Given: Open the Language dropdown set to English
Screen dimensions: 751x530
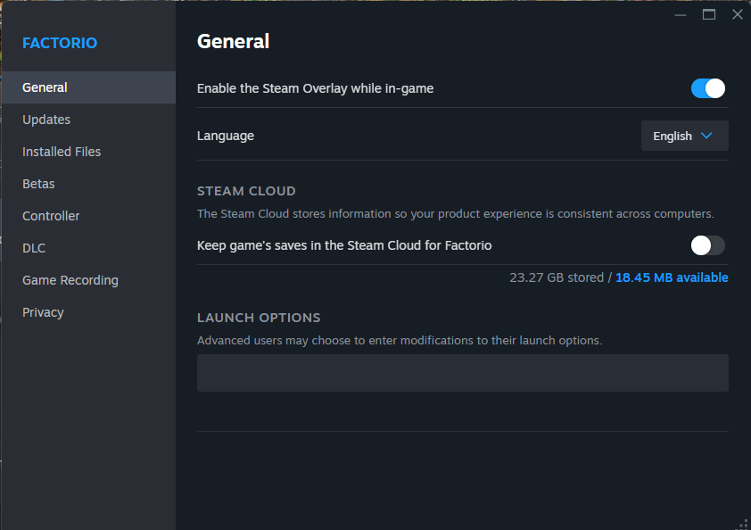Looking at the screenshot, I should pos(685,137).
